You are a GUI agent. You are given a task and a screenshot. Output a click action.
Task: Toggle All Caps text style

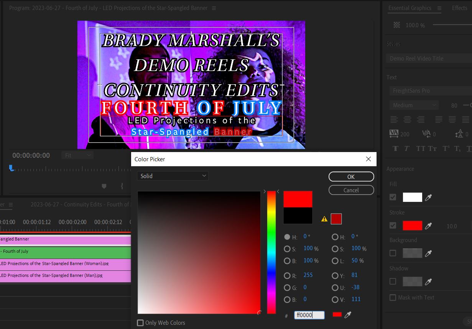pyautogui.click(x=421, y=149)
